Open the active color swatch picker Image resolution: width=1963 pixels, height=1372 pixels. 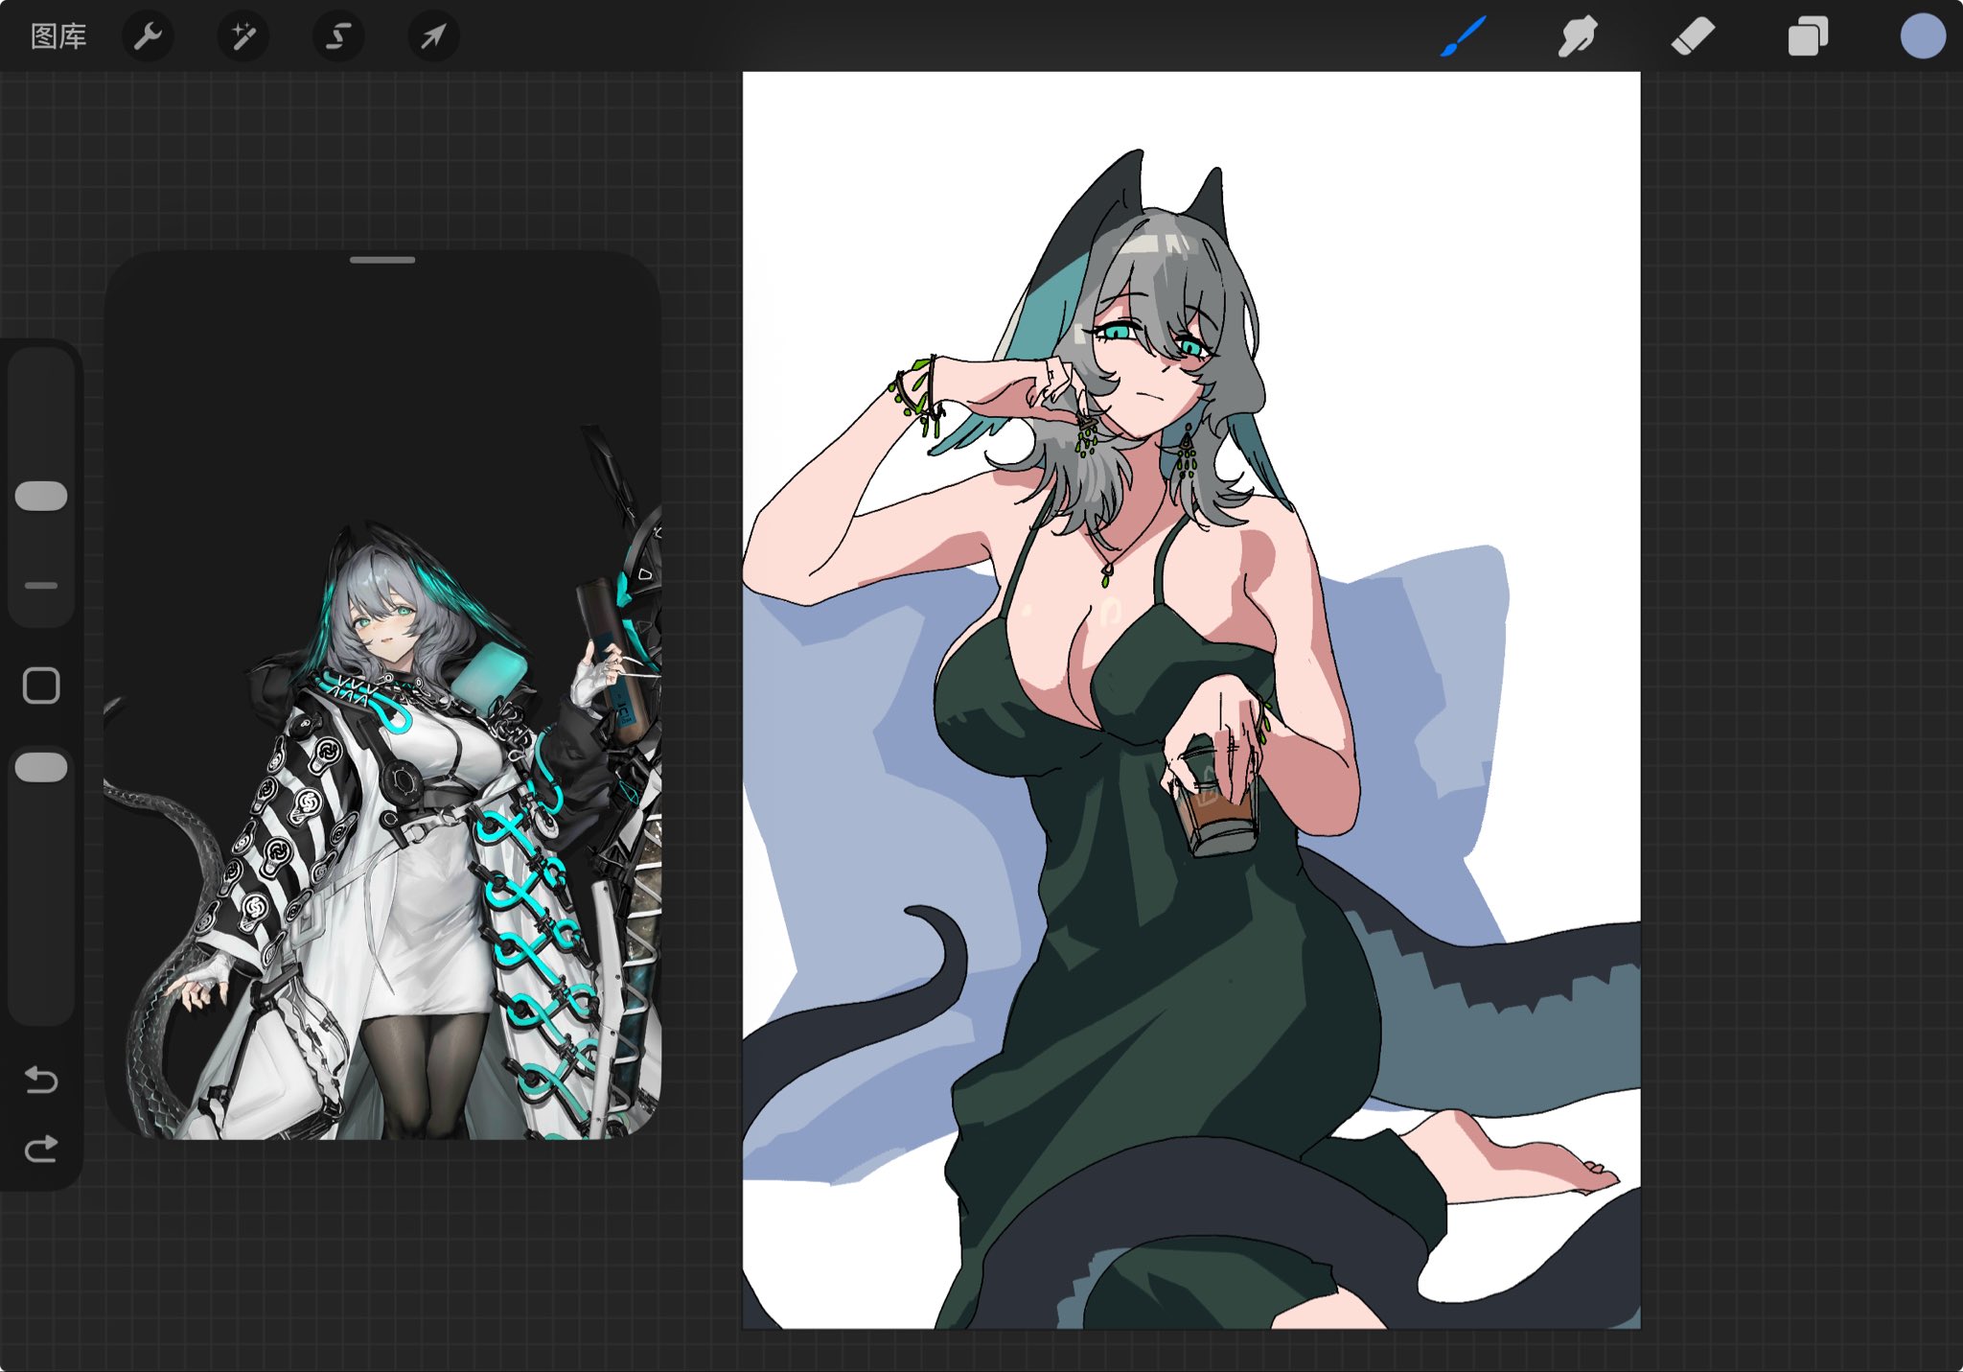tap(1922, 36)
